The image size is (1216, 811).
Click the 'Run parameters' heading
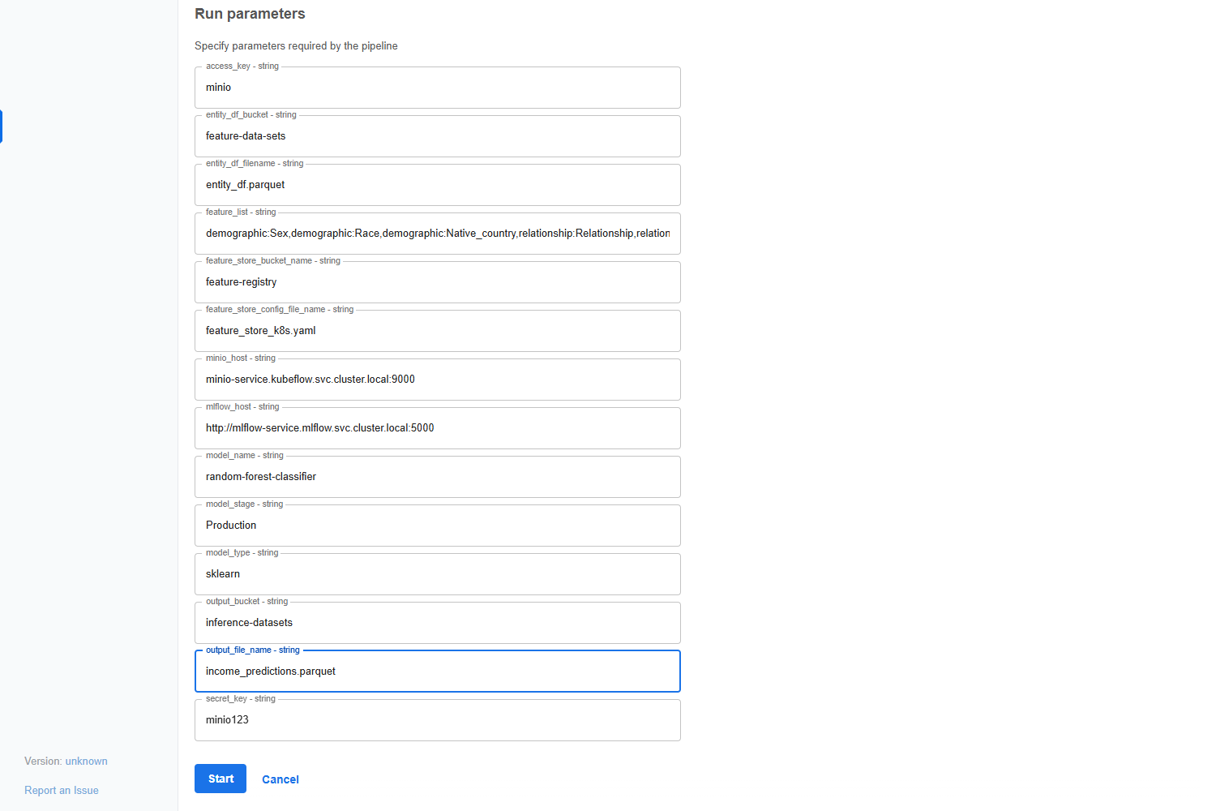coord(250,14)
